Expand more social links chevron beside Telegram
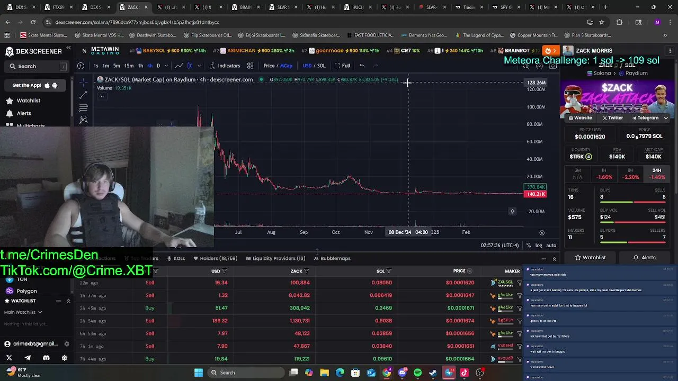This screenshot has width=678, height=381. tap(666, 118)
